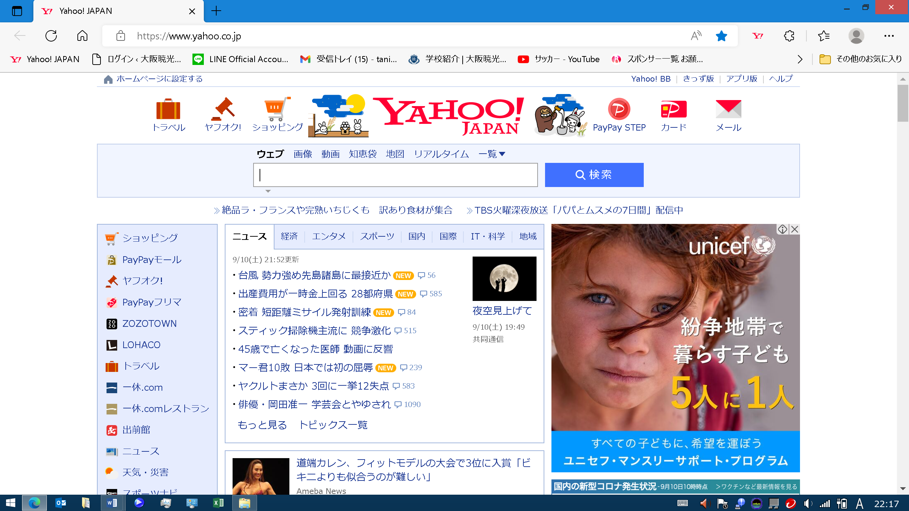Open the Read aloud icon in address bar
The image size is (909, 511).
696,36
